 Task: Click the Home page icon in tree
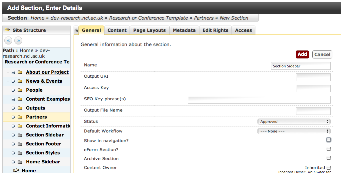[16, 171]
